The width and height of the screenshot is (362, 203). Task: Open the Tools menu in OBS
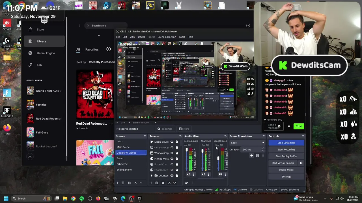(x=182, y=37)
